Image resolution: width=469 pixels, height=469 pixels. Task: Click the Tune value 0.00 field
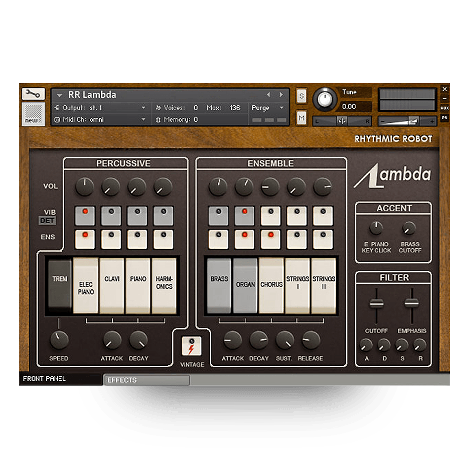(x=356, y=107)
